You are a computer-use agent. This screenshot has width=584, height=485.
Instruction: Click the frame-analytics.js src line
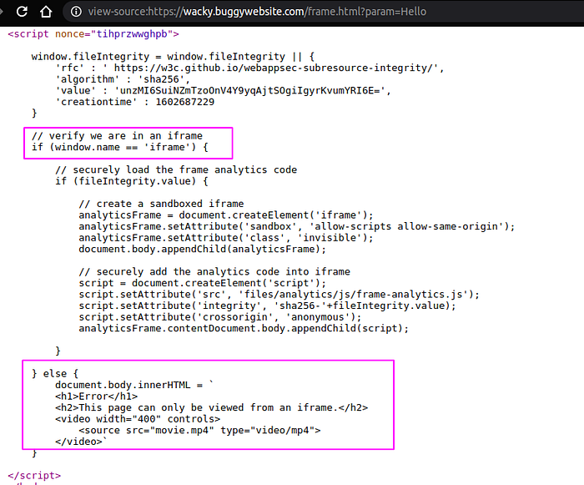pos(279,295)
